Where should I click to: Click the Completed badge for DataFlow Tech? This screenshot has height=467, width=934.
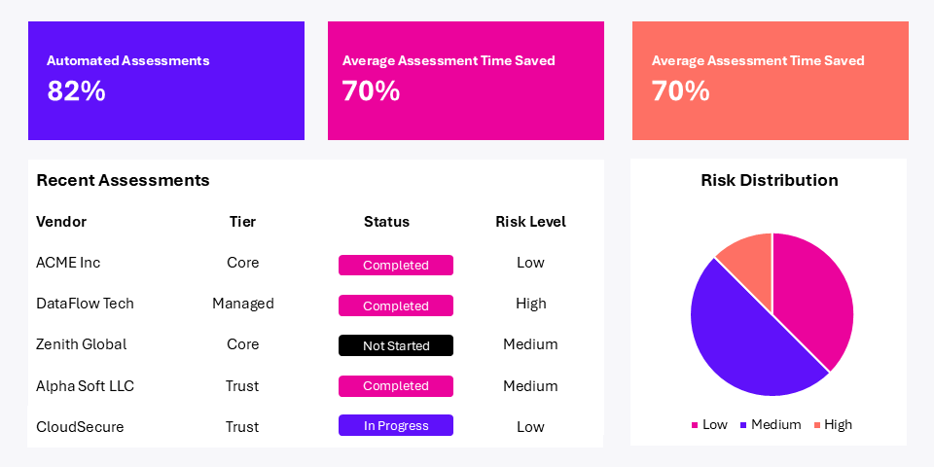(395, 305)
